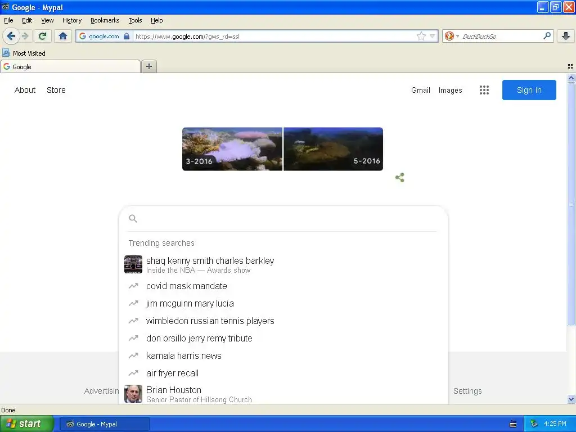Select 'air fryer recall' suggestion
The width and height of the screenshot is (576, 432).
(283, 373)
